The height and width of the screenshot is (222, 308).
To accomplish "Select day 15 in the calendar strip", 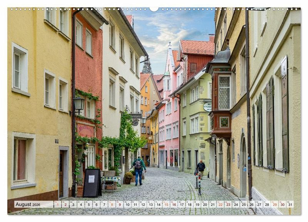I will (166, 204).
